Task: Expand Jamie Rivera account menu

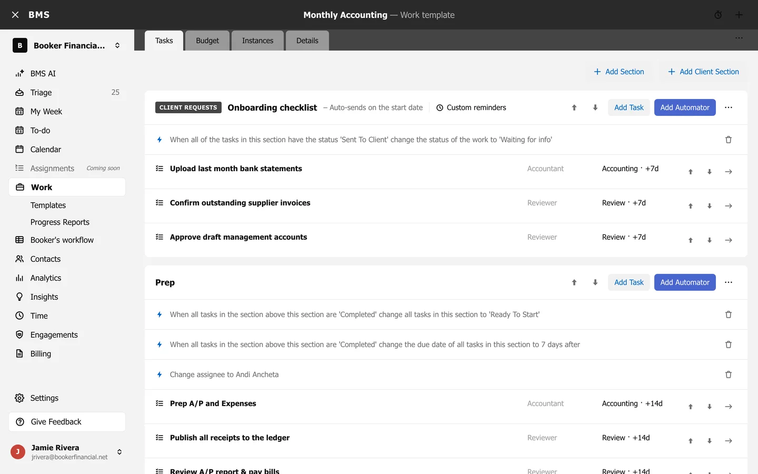Action: 119,452
